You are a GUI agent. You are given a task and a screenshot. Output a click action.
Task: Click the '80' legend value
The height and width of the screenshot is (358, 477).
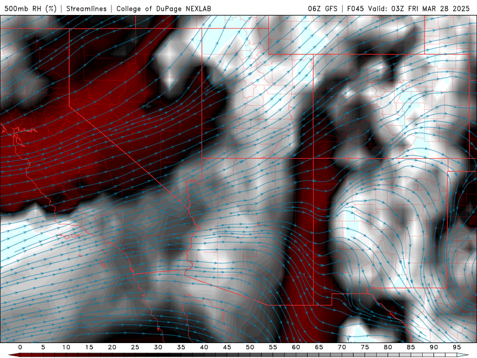(388, 347)
